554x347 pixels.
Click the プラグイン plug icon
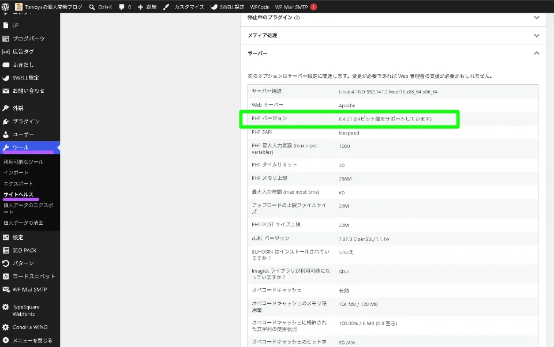[6, 122]
